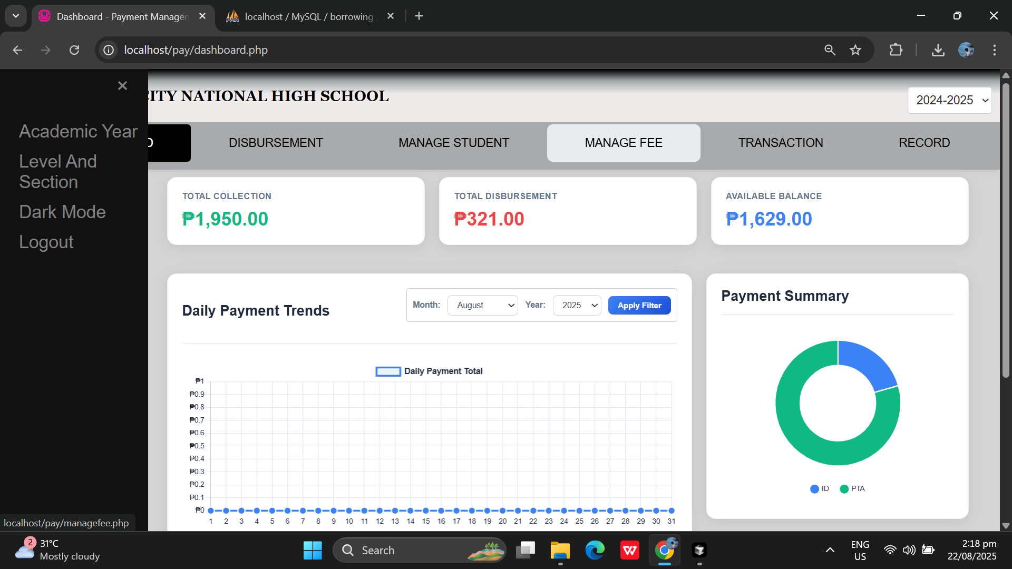Toggle Dark Mode in the sidebar
Viewport: 1012px width, 569px height.
click(62, 212)
